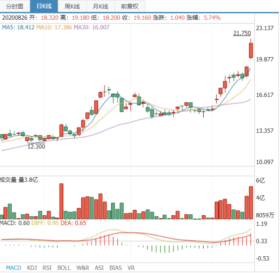Show the BOLL indicator
The width and height of the screenshot is (280, 273).
coord(64,268)
